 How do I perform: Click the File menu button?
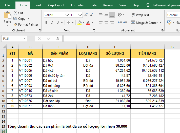[x=7, y=5]
